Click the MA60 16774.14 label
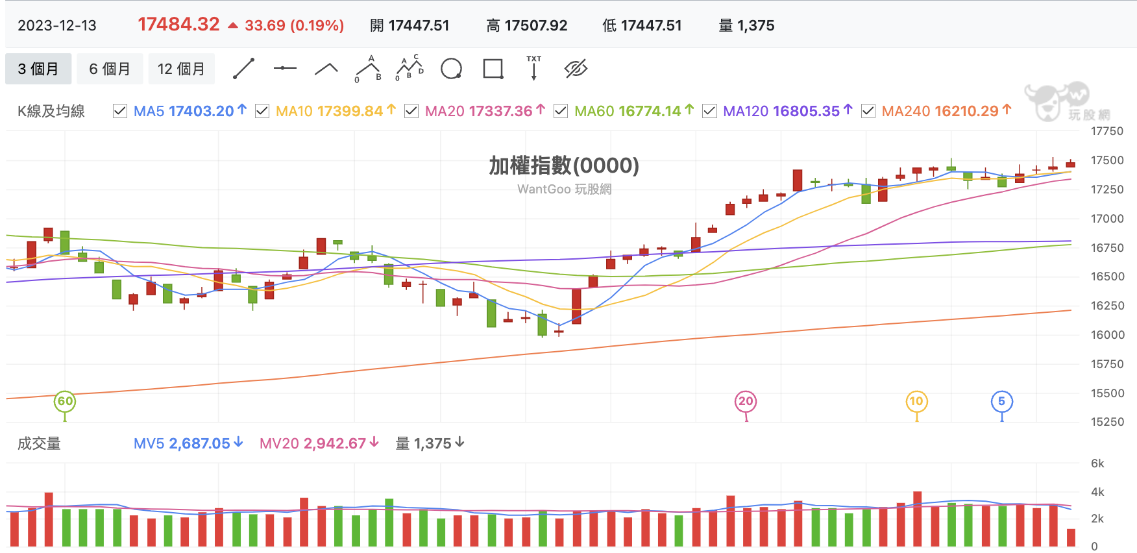 click(x=634, y=111)
